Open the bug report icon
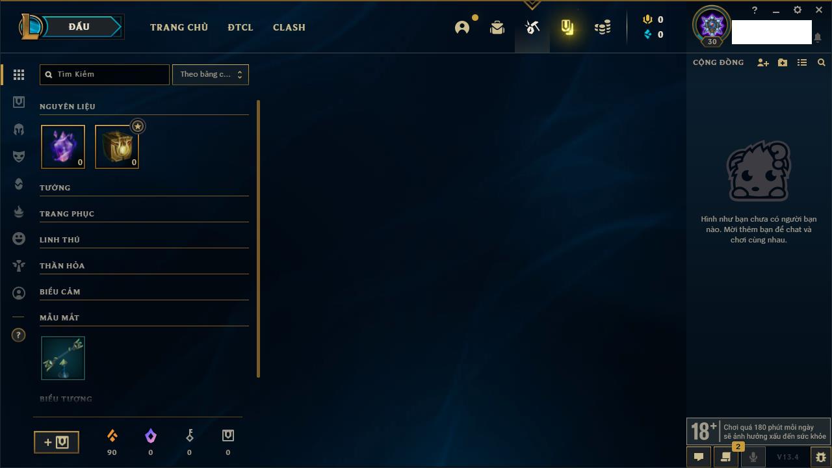 [820, 457]
